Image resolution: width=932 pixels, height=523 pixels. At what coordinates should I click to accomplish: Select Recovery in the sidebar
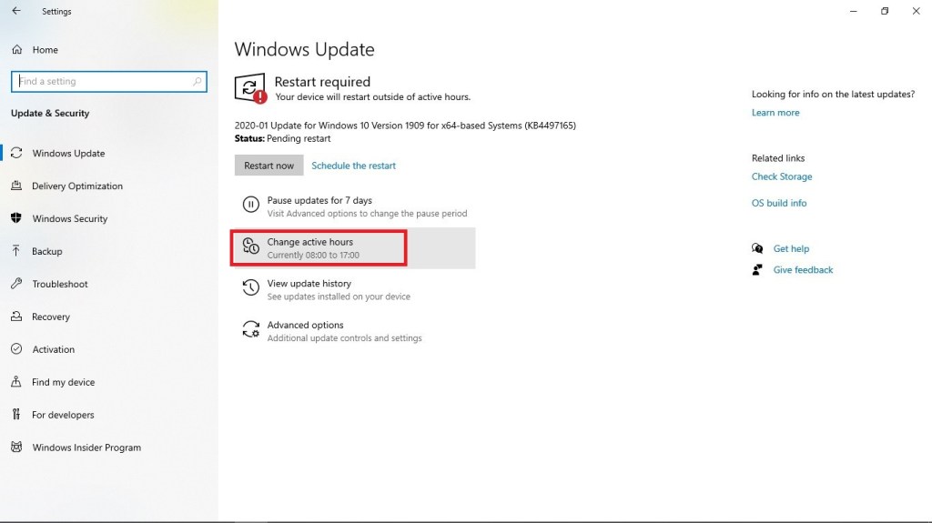tap(51, 317)
